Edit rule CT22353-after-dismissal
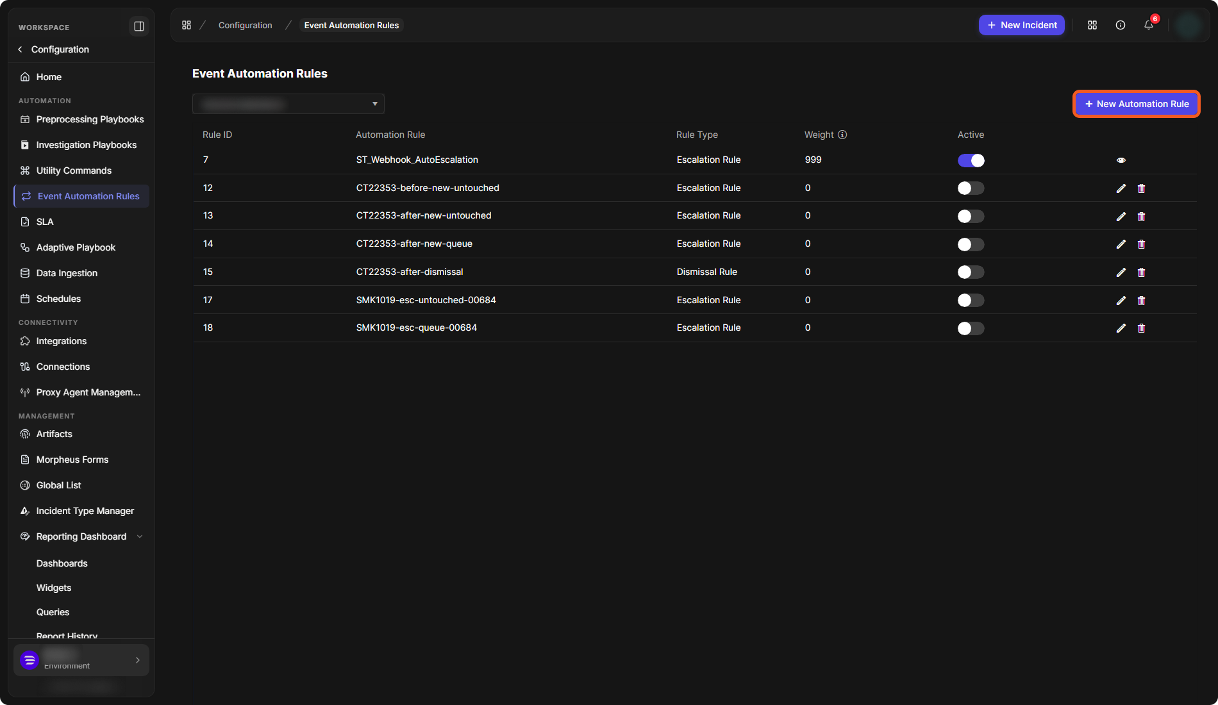 (x=1121, y=272)
